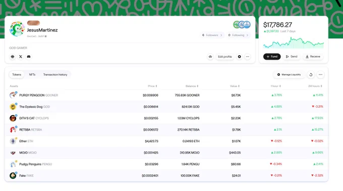Open RETSBA asset name
This screenshot has height=191, width=343.
point(25,130)
